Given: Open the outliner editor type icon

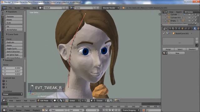Looking at the screenshot, I should tap(165, 12).
